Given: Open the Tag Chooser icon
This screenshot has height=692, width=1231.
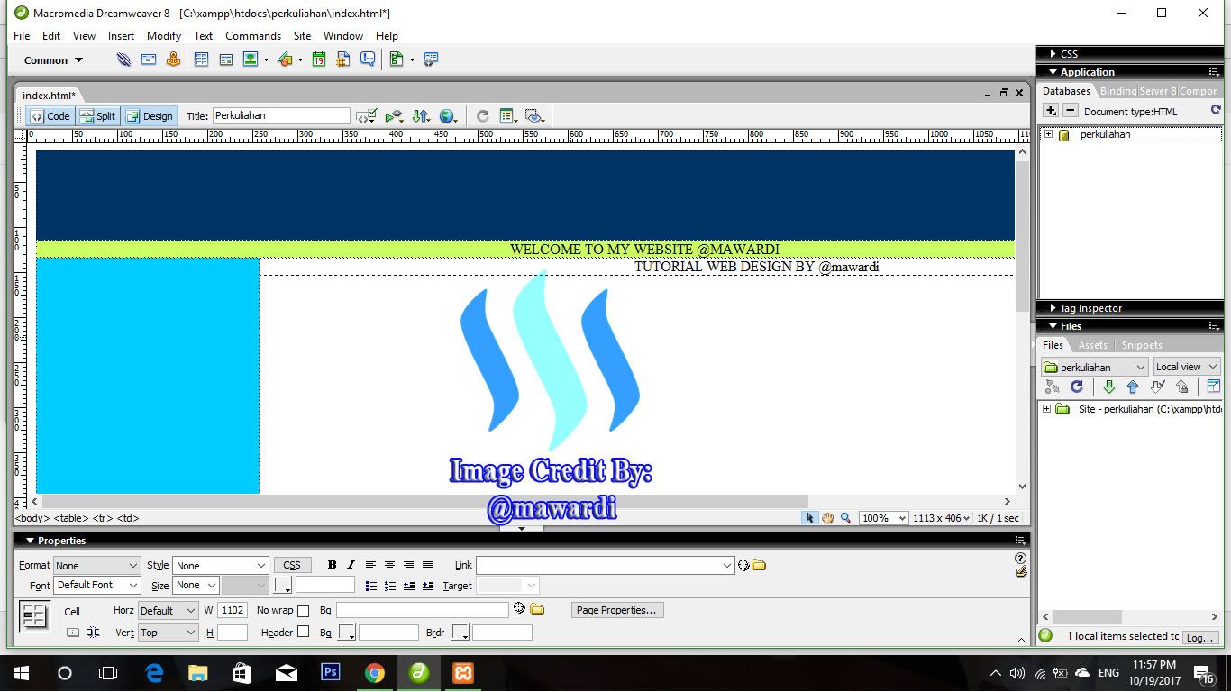Looking at the screenshot, I should click(431, 59).
